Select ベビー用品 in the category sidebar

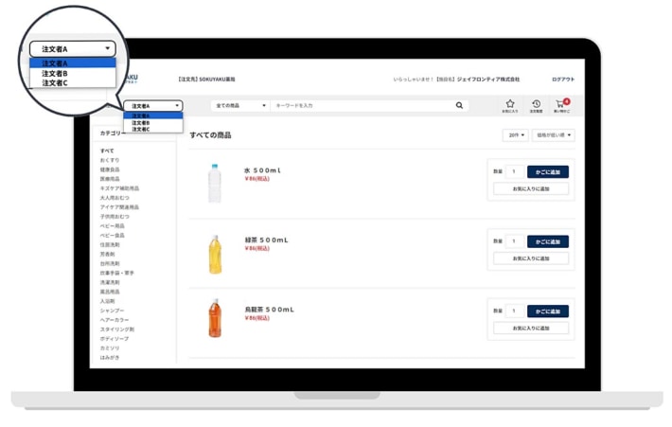click(x=113, y=226)
